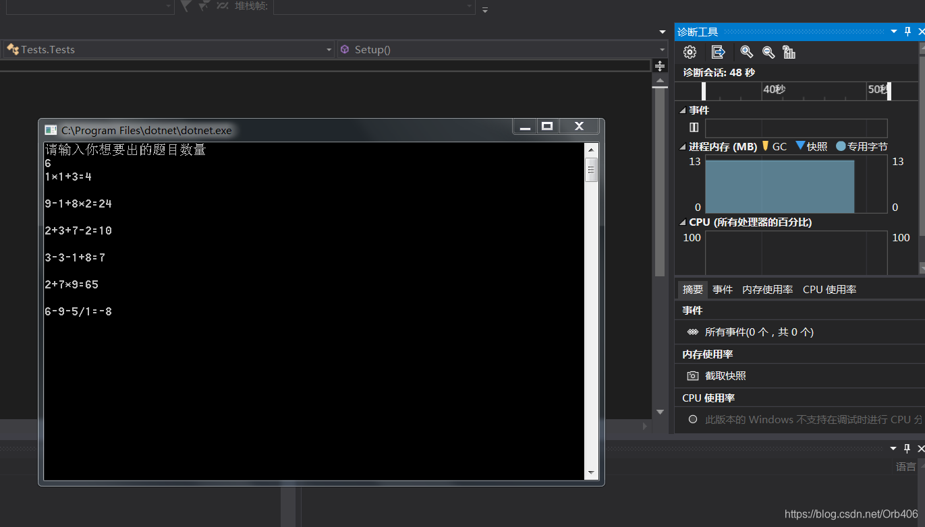Close the bottom output panel
This screenshot has height=527, width=925.
pos(922,448)
